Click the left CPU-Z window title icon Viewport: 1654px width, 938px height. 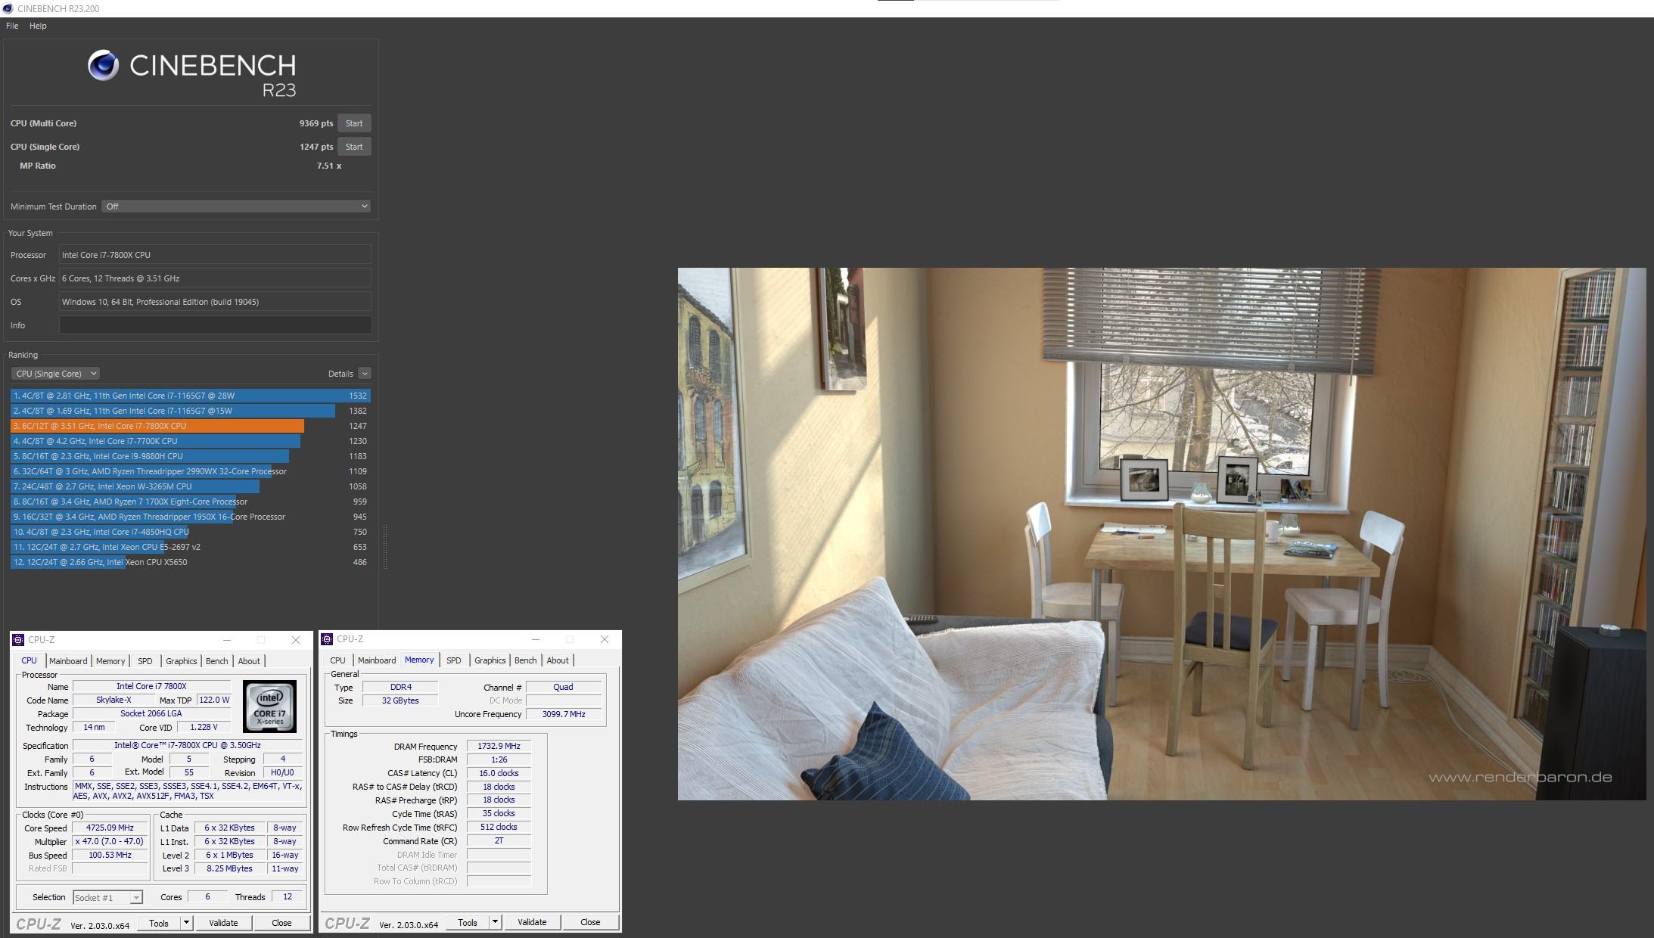click(x=18, y=640)
